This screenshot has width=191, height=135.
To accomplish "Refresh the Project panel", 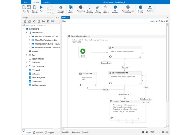I will 34,22.
